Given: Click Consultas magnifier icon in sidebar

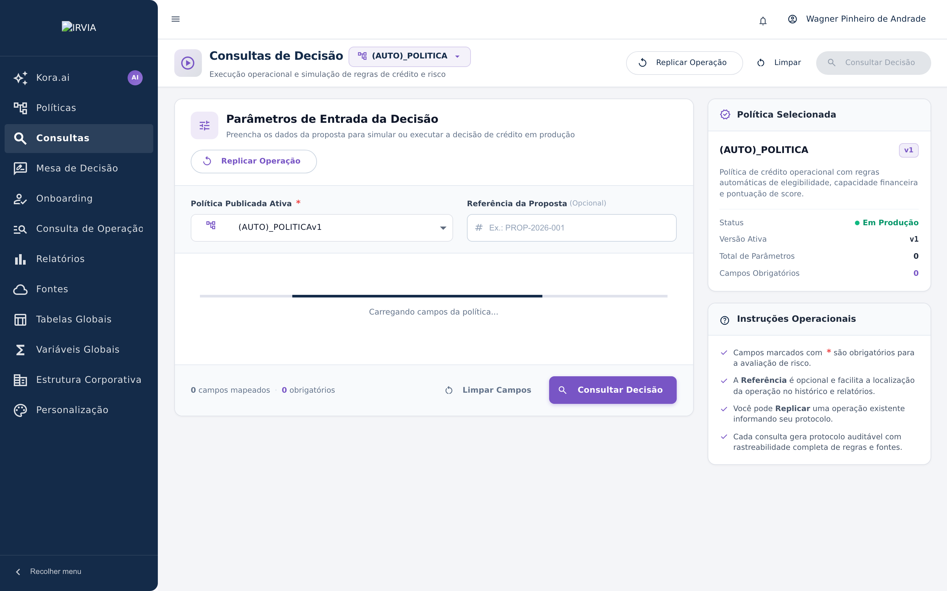Looking at the screenshot, I should [20, 138].
